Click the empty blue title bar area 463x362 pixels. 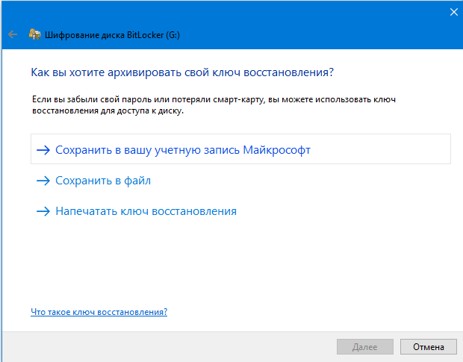point(299,22)
